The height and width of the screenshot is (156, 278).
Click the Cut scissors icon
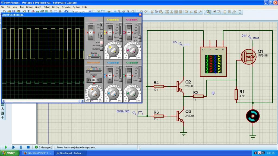click(152, 12)
